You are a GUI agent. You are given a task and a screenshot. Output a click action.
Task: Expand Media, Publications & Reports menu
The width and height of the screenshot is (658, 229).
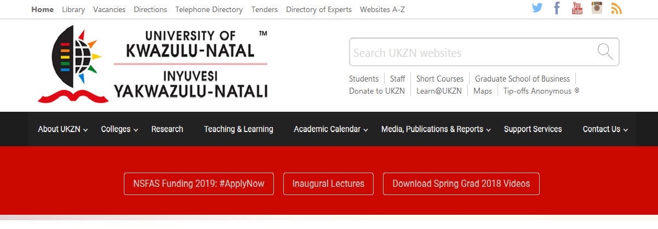436,129
